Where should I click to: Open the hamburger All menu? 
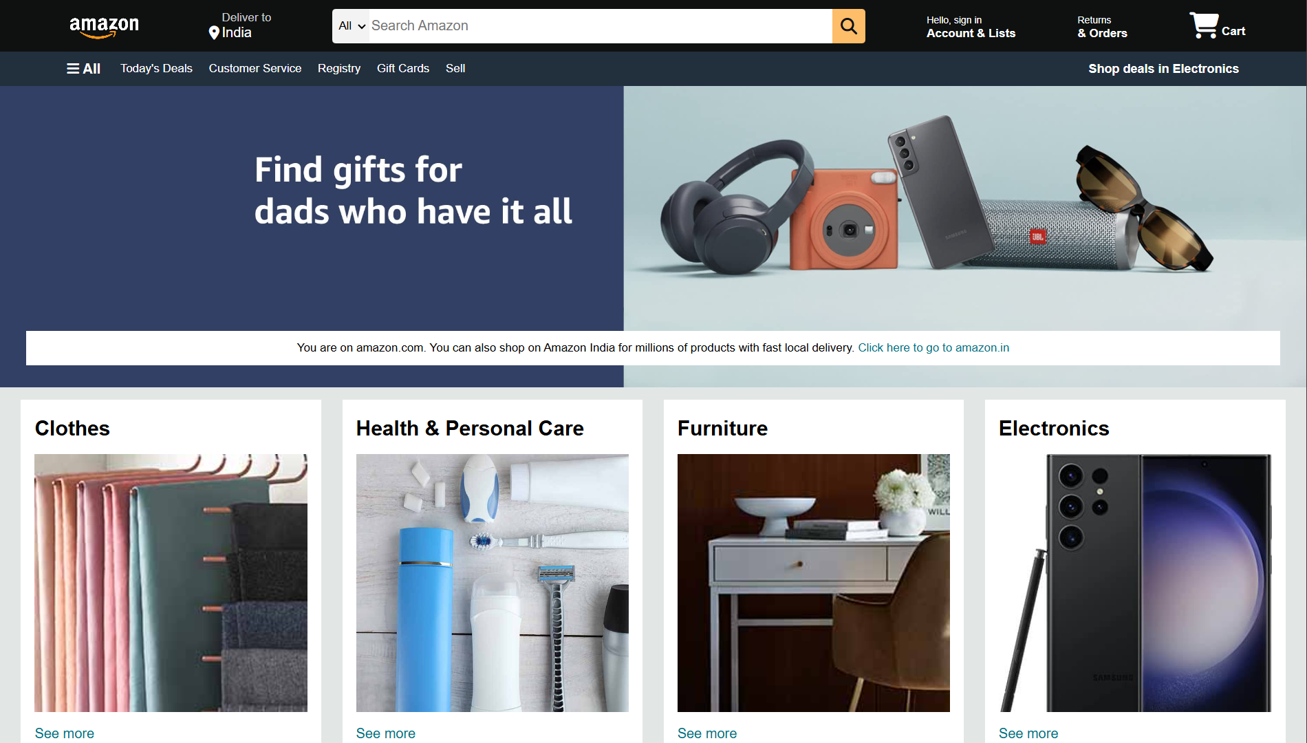83,69
